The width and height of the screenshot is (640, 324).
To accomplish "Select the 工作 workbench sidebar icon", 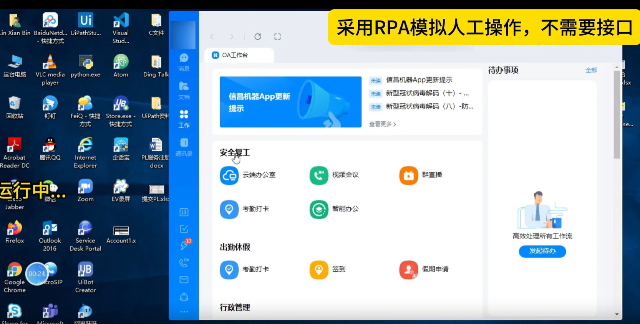I will click(184, 119).
